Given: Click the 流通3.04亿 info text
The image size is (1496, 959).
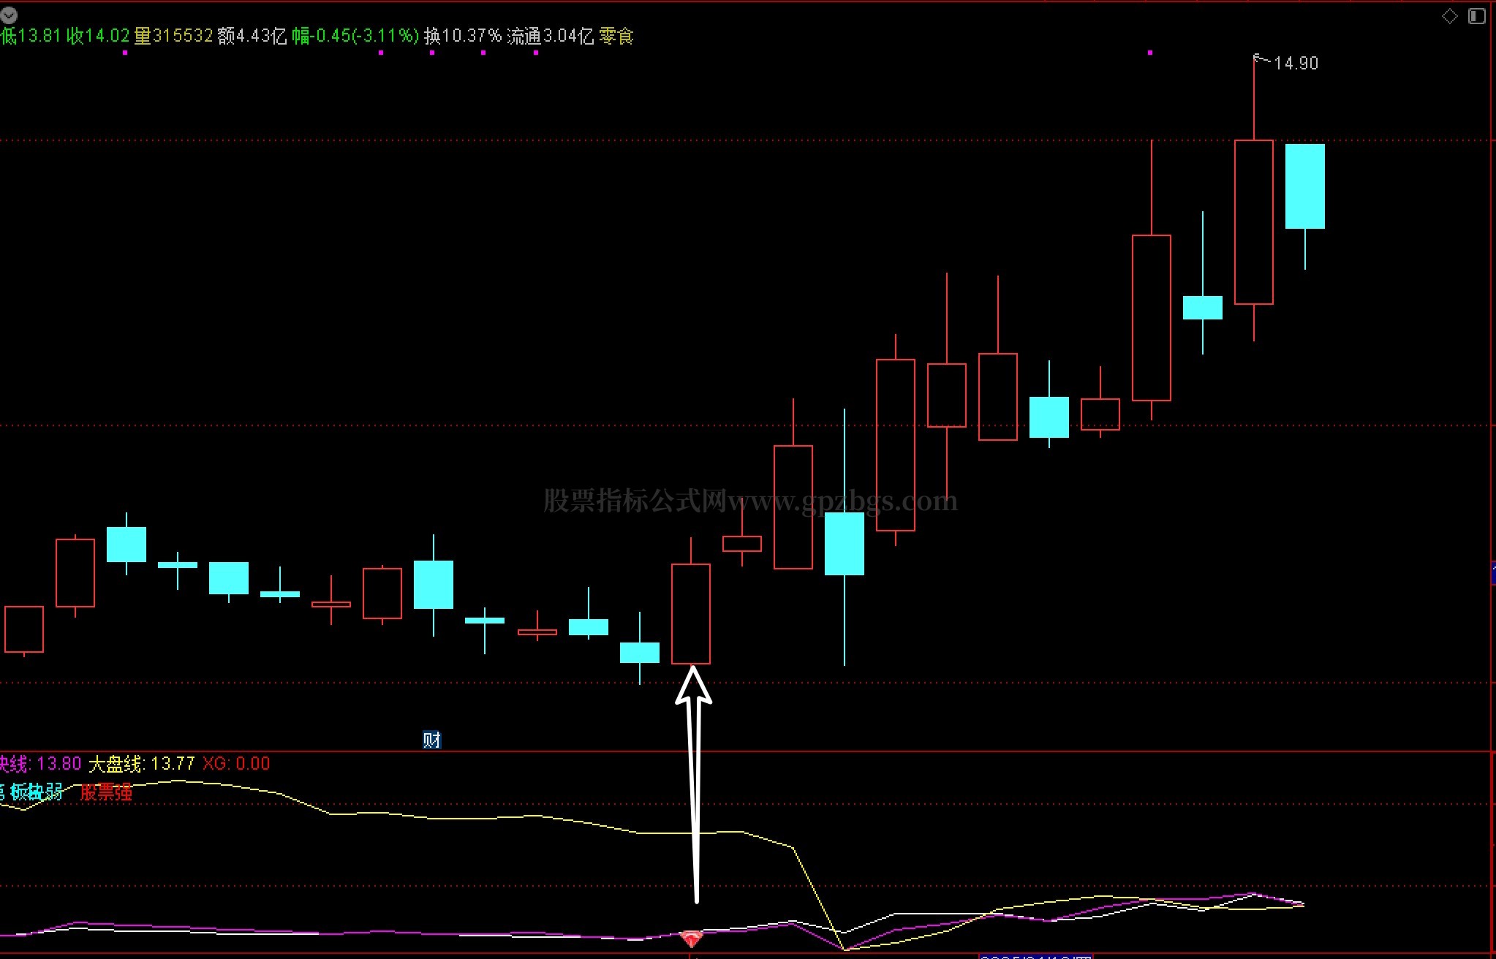Looking at the screenshot, I should [x=550, y=36].
